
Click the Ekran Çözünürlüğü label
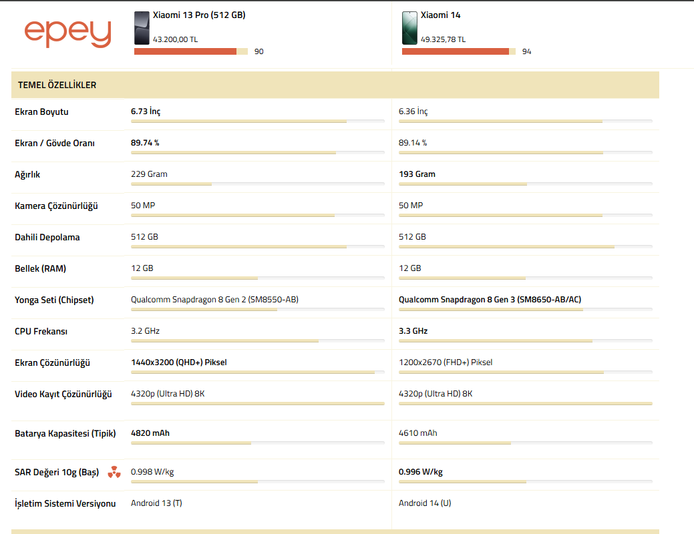pyautogui.click(x=52, y=362)
